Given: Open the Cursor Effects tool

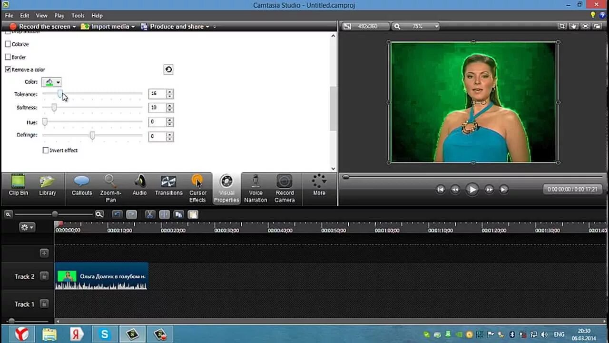Looking at the screenshot, I should coord(197,189).
